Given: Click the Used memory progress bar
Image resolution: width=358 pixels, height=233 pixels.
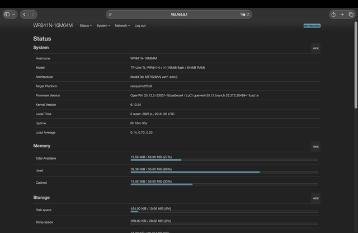Looking at the screenshot, I should coord(224,172).
